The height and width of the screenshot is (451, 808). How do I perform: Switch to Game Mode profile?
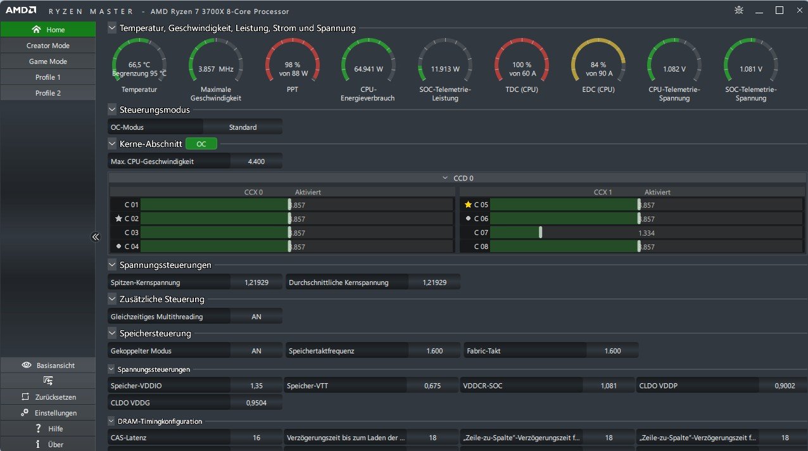48,61
